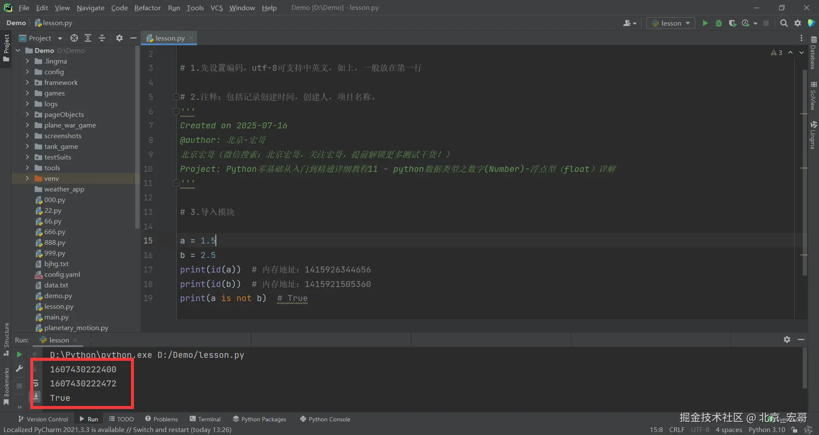Open Project panel settings gear
The width and height of the screenshot is (819, 435).
(x=119, y=38)
